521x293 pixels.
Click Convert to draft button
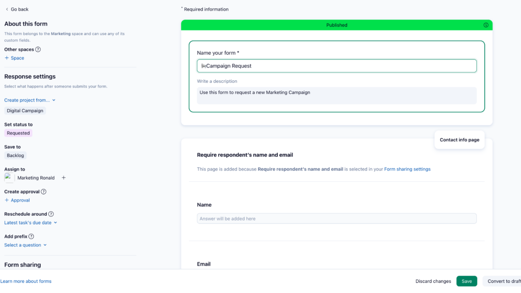503,281
